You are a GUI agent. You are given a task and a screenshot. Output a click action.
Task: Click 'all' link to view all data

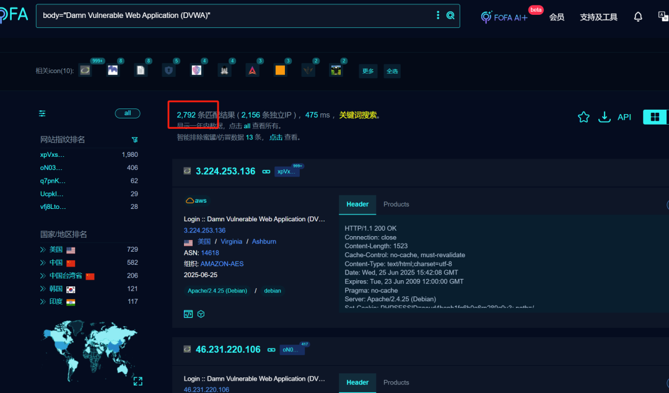point(247,126)
